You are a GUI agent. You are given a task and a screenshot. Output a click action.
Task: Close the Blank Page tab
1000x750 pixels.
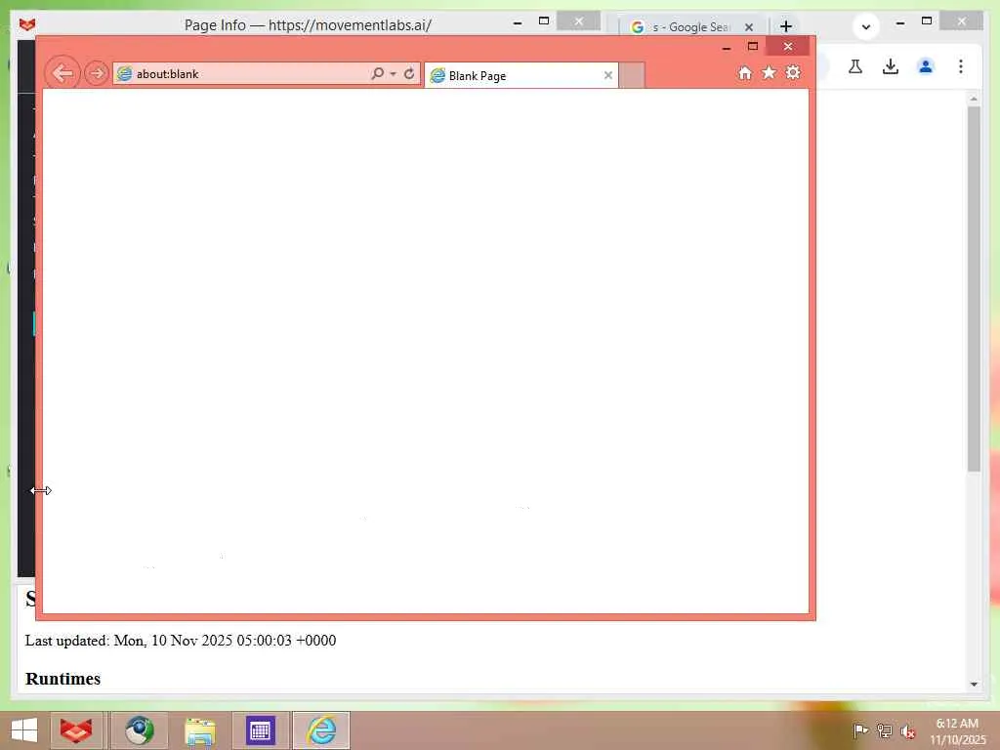pos(607,75)
